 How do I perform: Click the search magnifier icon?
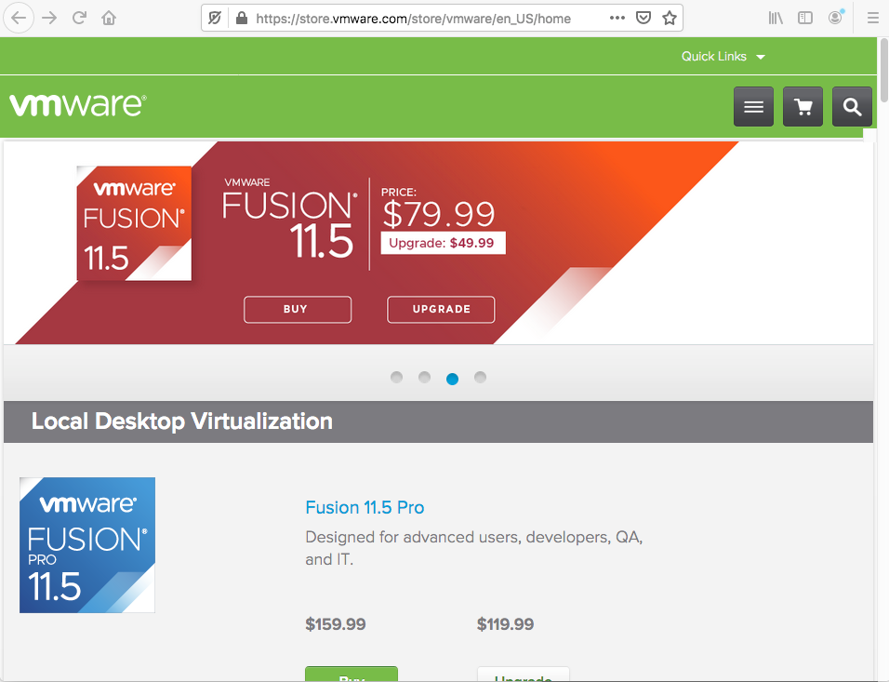click(x=852, y=107)
